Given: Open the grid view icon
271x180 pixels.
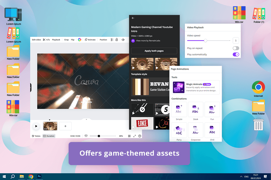Looking at the screenshot, I should point(129,136).
